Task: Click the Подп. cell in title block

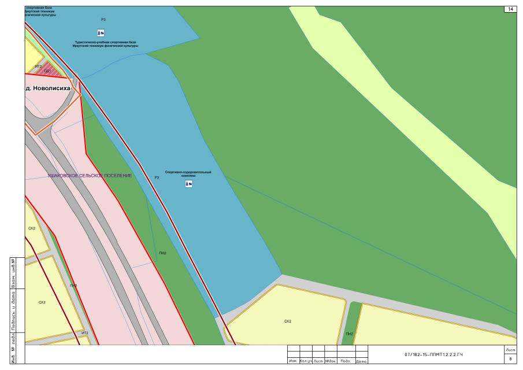Action: click(x=346, y=361)
